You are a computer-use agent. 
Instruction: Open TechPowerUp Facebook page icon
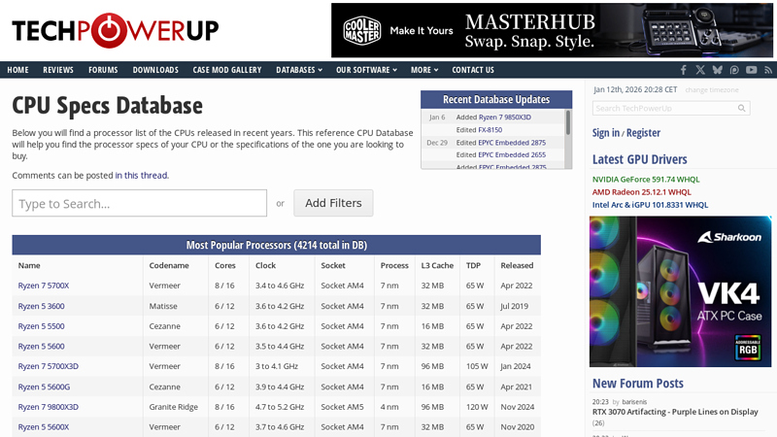(684, 70)
